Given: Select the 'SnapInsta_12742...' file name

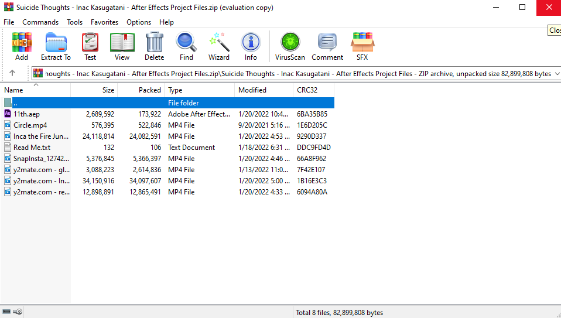Looking at the screenshot, I should [41, 159].
